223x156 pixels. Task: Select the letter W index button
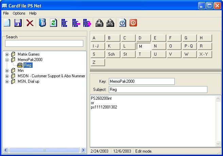click(x=189, y=54)
